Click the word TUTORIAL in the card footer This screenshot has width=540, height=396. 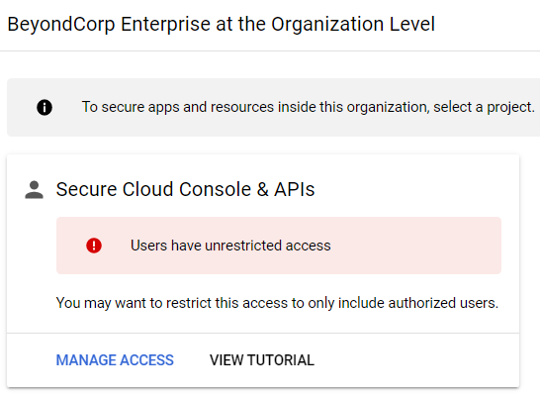click(x=281, y=360)
